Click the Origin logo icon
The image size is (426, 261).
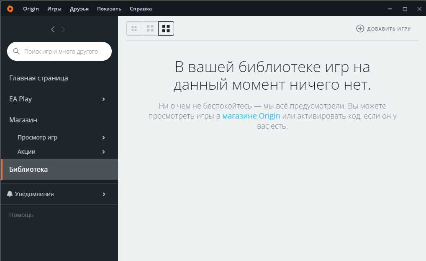click(10, 9)
